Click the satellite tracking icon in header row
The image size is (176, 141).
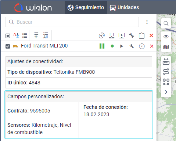(102, 36)
